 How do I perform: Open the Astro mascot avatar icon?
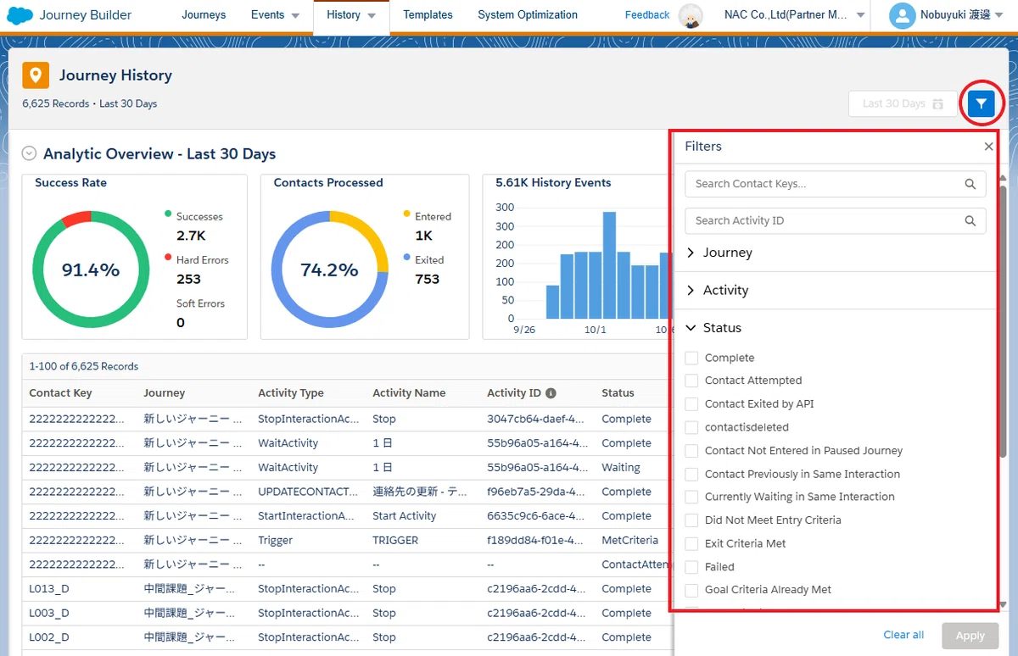[692, 15]
